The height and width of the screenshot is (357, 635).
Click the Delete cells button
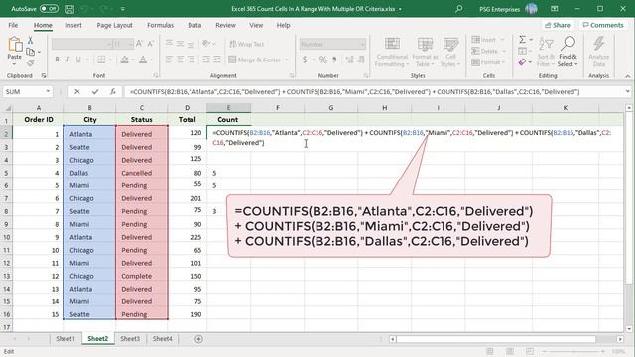point(484,51)
